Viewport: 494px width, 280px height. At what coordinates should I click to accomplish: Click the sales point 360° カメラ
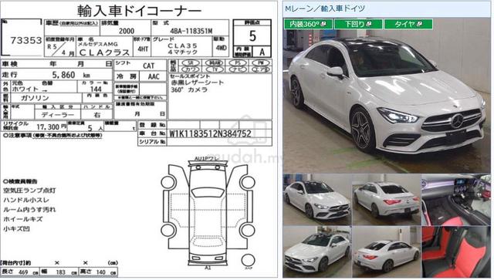(x=189, y=90)
